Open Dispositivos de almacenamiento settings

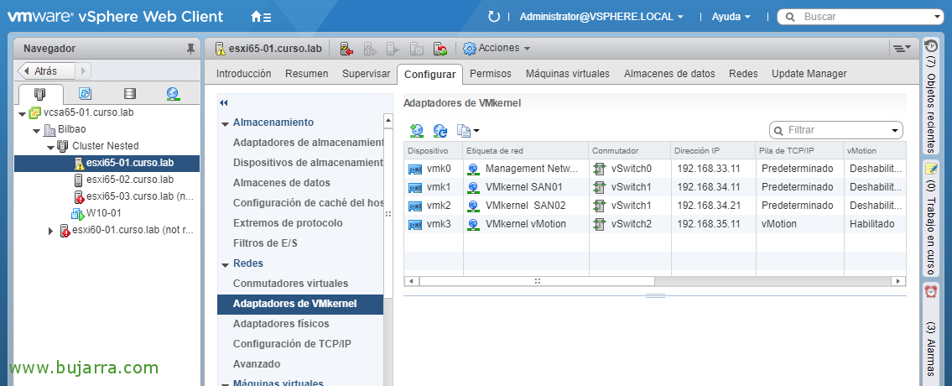coord(308,163)
